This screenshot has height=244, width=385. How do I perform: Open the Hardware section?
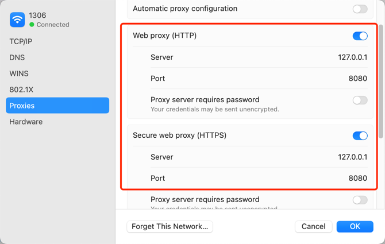[x=26, y=122]
